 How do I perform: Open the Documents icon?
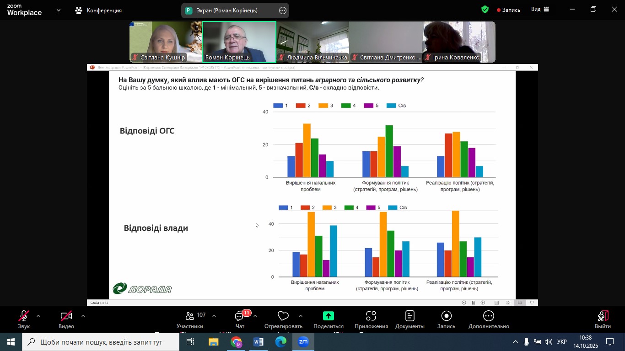[410, 316]
